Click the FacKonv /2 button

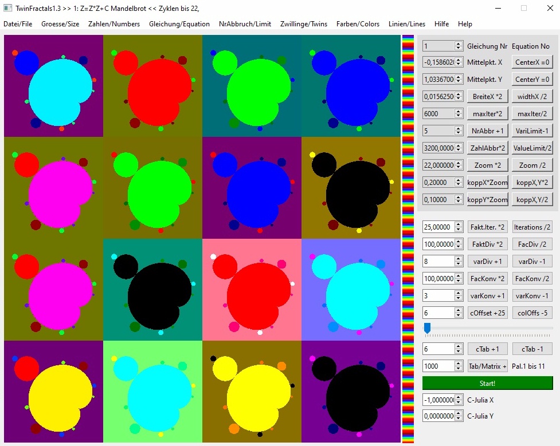[532, 278]
